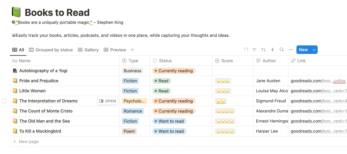Open automations lightning bolt icon
This screenshot has height=154, width=347.
273,50
